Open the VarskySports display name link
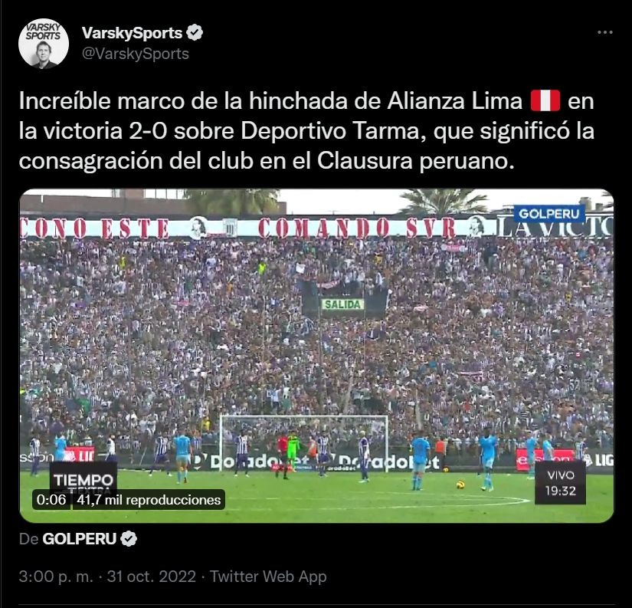 click(x=133, y=33)
